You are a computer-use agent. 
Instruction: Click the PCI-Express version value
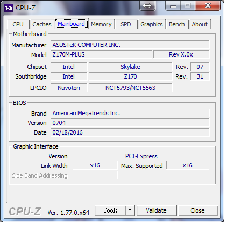point(141,156)
